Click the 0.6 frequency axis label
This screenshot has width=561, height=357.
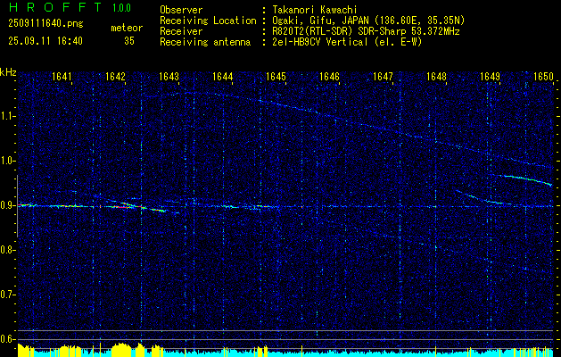pos(8,339)
